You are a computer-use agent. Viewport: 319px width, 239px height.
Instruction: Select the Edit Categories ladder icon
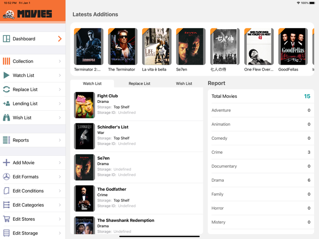tap(6, 205)
